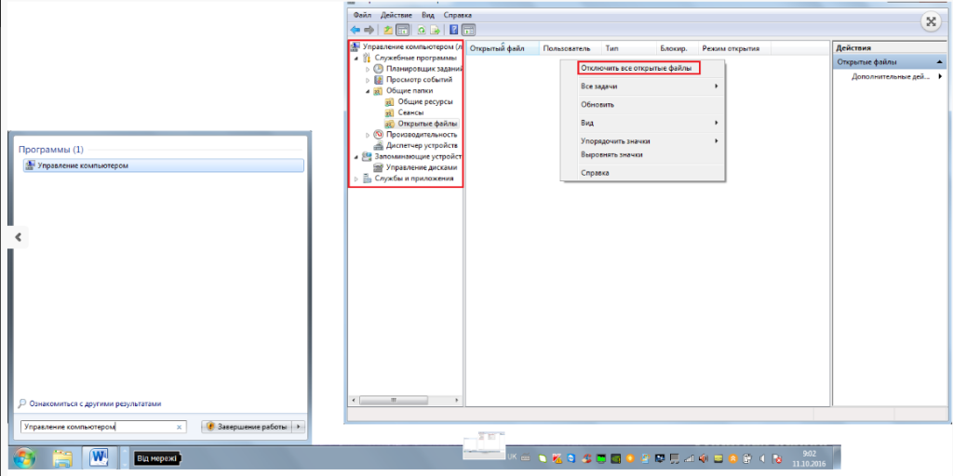Click the left chevron navigation arrow
Screen dimensions: 953x476
pos(19,237)
